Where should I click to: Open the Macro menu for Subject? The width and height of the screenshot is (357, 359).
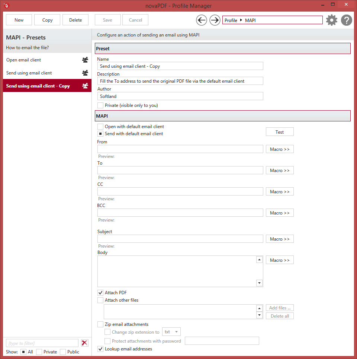280,239
